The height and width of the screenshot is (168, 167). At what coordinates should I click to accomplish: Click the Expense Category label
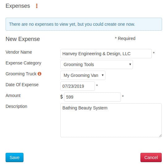(24, 63)
